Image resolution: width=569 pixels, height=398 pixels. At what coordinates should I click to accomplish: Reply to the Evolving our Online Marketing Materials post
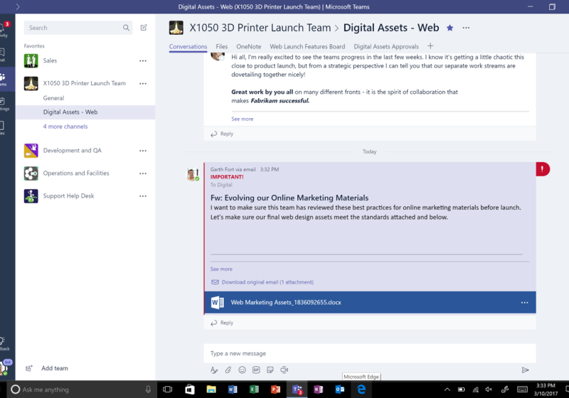click(226, 323)
